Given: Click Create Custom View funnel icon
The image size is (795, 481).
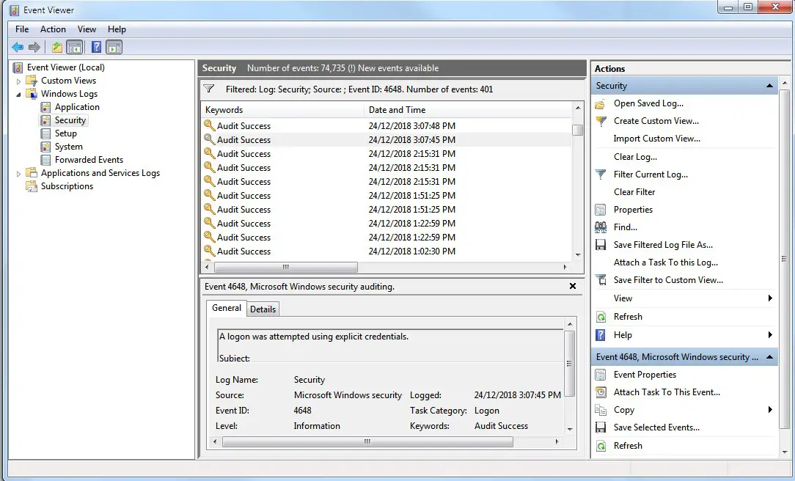Looking at the screenshot, I should [601, 121].
